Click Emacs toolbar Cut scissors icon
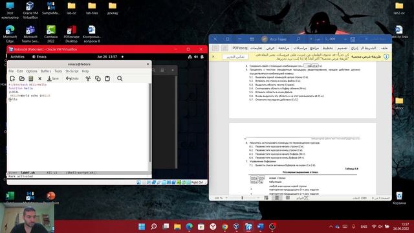Viewport: 414px width, 233px height. click(x=88, y=78)
